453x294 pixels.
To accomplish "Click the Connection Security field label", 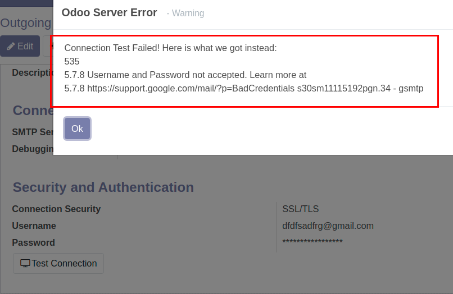I will point(56,209).
